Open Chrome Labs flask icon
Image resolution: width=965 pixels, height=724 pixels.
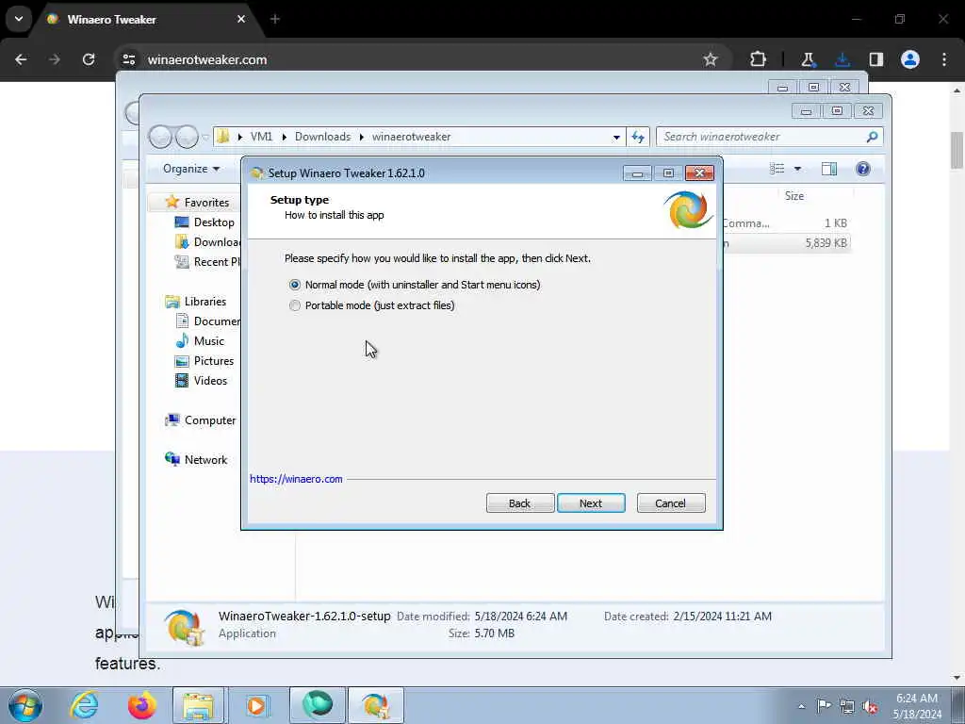coord(808,59)
